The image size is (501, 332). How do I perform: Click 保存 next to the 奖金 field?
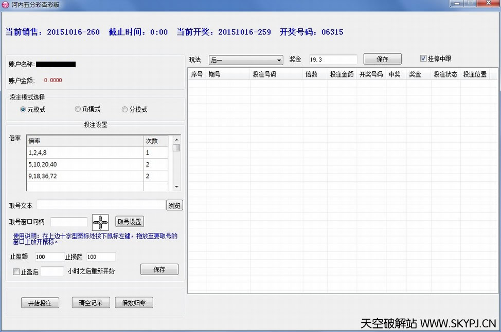pos(382,59)
